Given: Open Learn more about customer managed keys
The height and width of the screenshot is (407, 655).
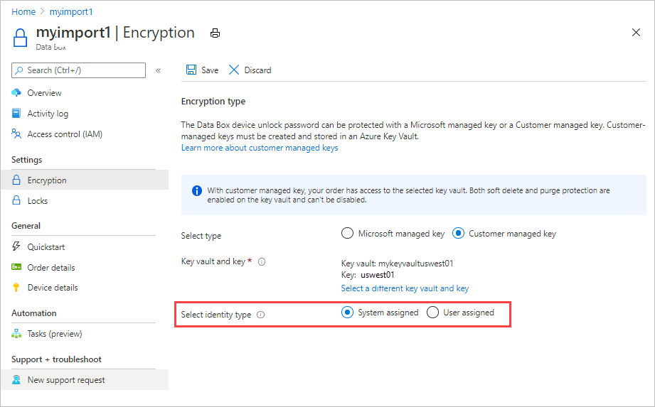Looking at the screenshot, I should click(260, 148).
